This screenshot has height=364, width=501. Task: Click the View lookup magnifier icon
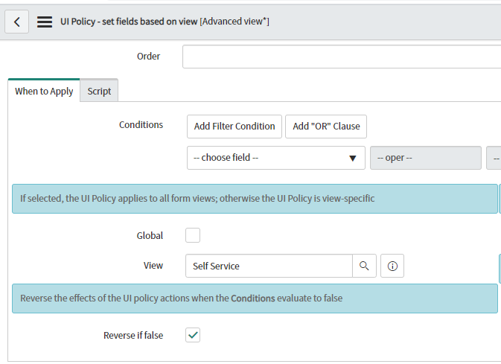click(364, 266)
